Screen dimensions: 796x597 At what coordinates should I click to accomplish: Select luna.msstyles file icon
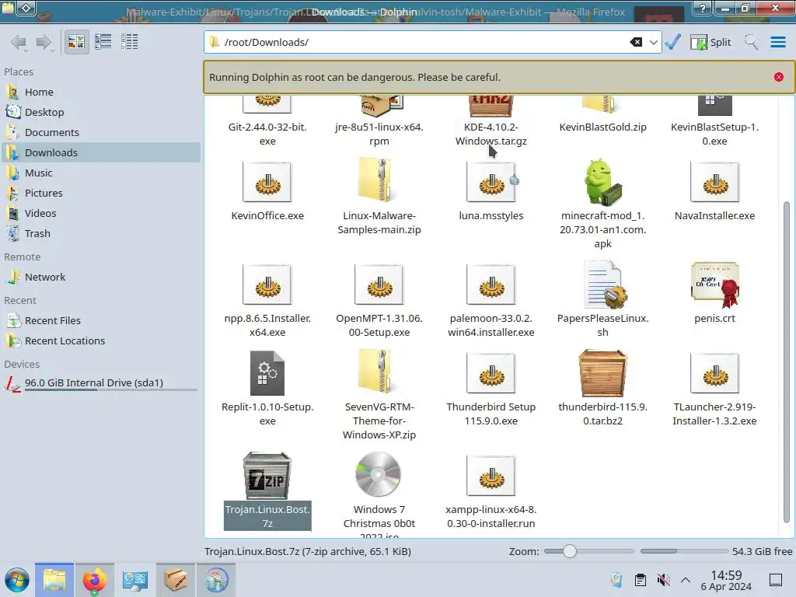491,182
